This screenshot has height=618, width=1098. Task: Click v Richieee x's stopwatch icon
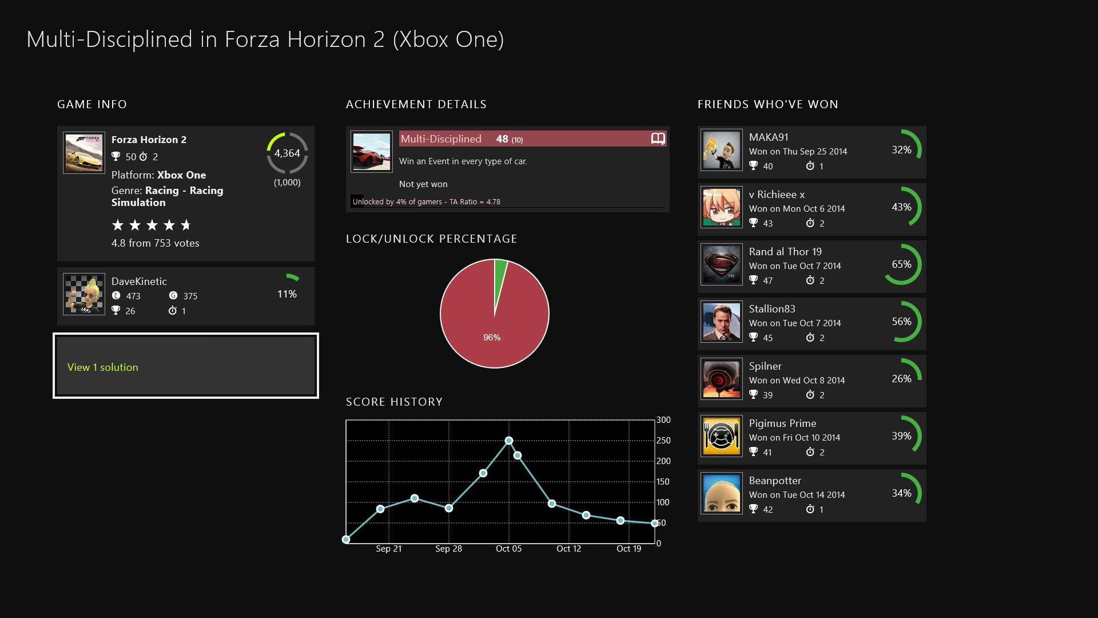[x=810, y=223]
